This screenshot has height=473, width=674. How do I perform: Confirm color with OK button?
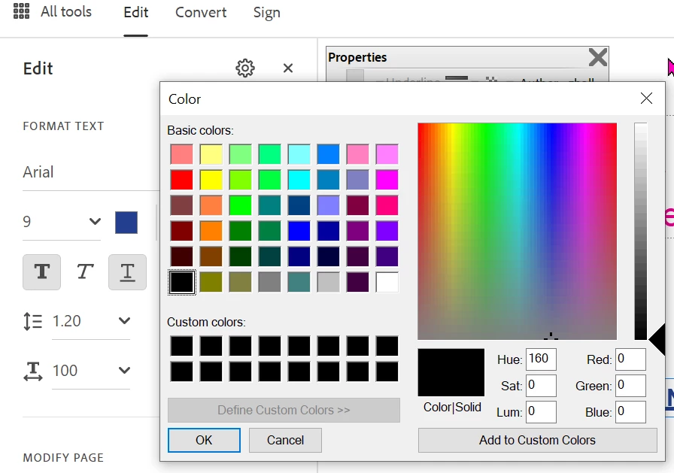pyautogui.click(x=204, y=440)
